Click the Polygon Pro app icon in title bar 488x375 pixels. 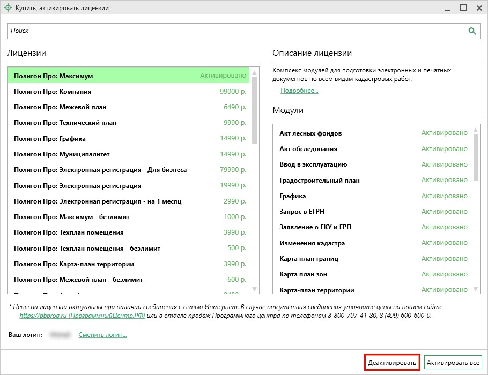[8, 8]
